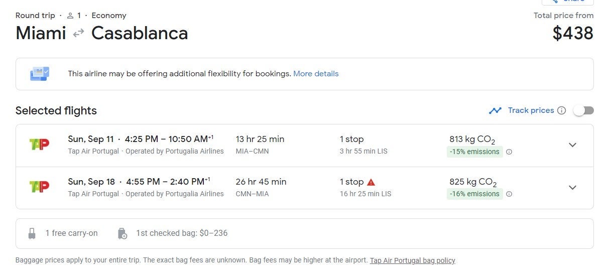Click the Share button
Screen dimensions: 612x273
tap(567, 2)
